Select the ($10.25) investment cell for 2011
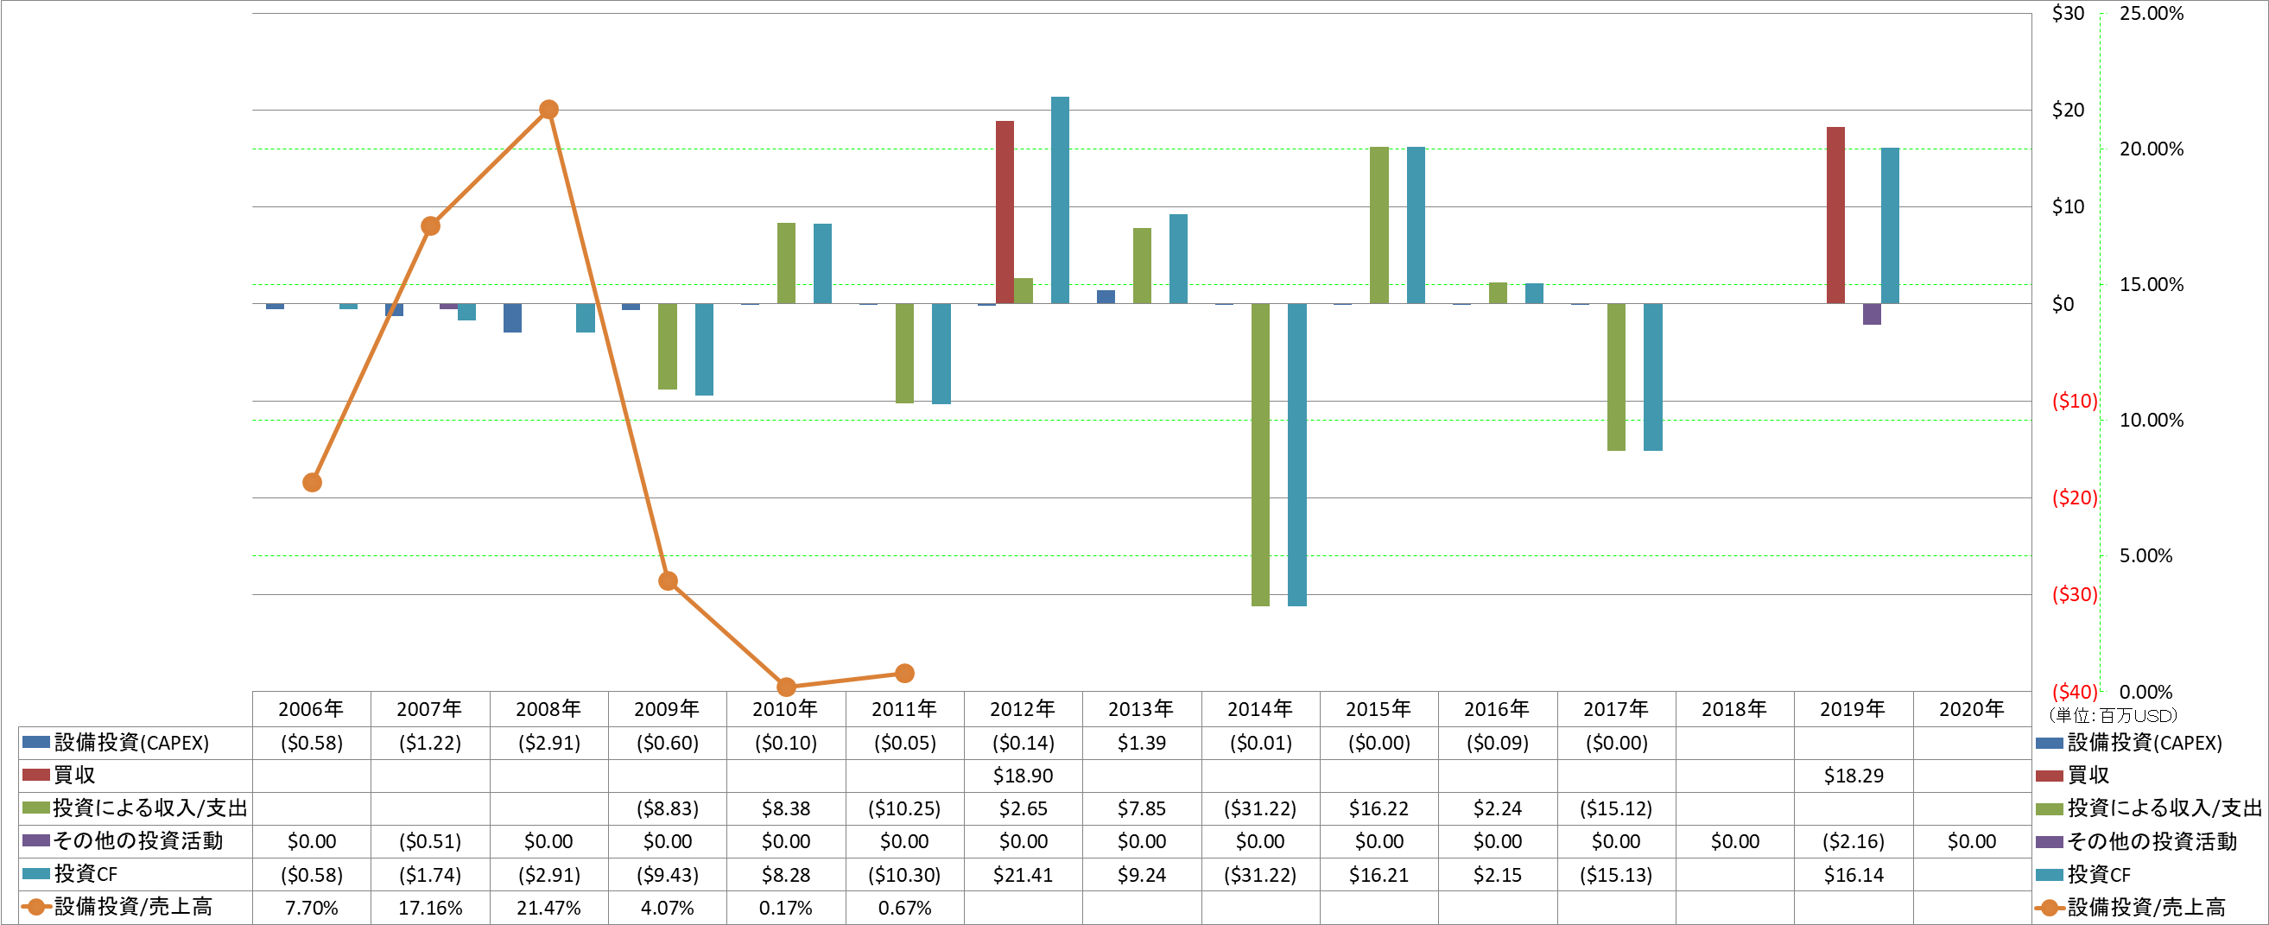Viewport: 2269px width, 925px height. pos(904,808)
